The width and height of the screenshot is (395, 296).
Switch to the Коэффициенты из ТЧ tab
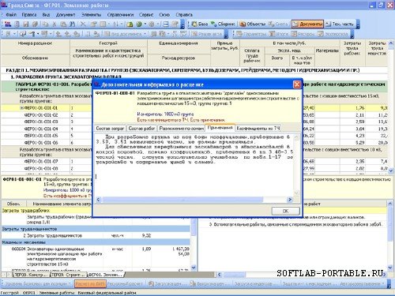[258, 129]
